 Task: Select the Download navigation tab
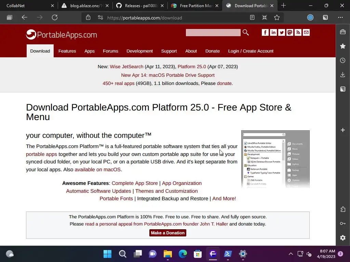click(x=40, y=51)
